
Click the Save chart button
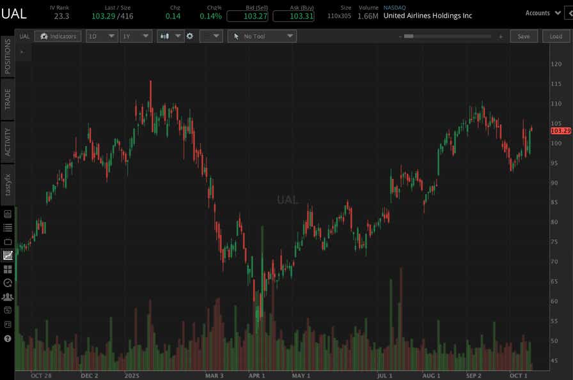[x=524, y=36]
